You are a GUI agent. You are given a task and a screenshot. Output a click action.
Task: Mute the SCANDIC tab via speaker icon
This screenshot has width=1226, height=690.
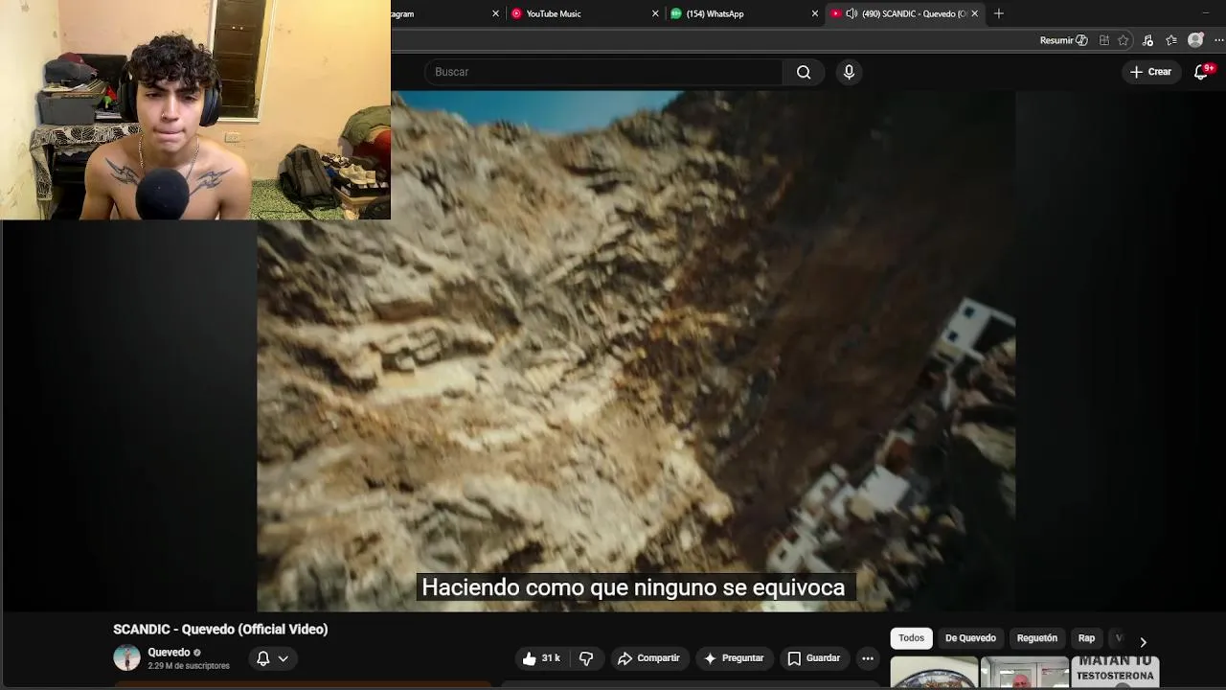tap(851, 13)
